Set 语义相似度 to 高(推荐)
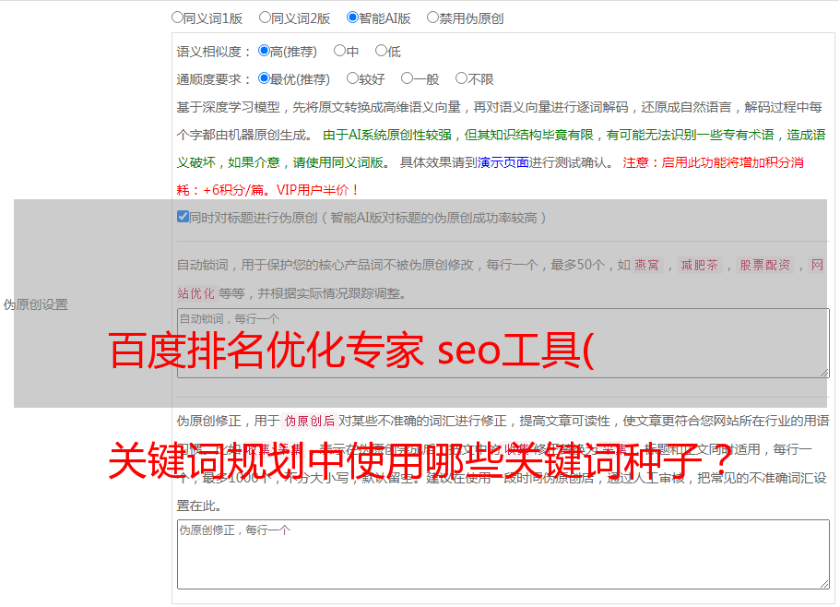The width and height of the screenshot is (840, 607). (x=264, y=51)
